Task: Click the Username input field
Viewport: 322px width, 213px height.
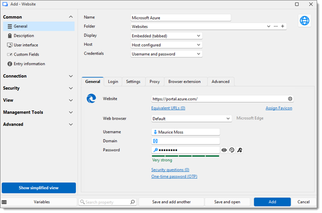Action: (x=185, y=132)
